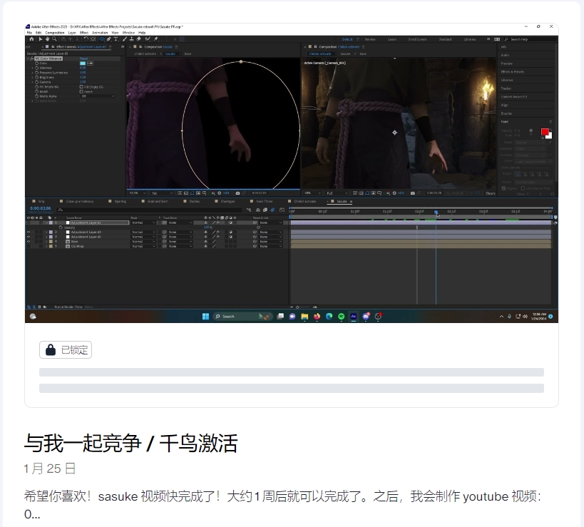Viewport: 584px width, 527px height.
Task: Expand the Gamma property
Action: click(x=32, y=82)
